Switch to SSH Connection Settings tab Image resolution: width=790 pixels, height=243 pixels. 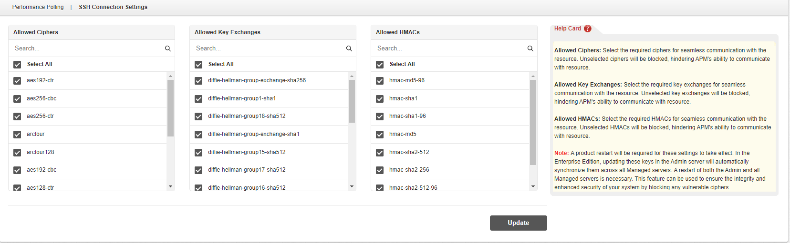click(113, 7)
